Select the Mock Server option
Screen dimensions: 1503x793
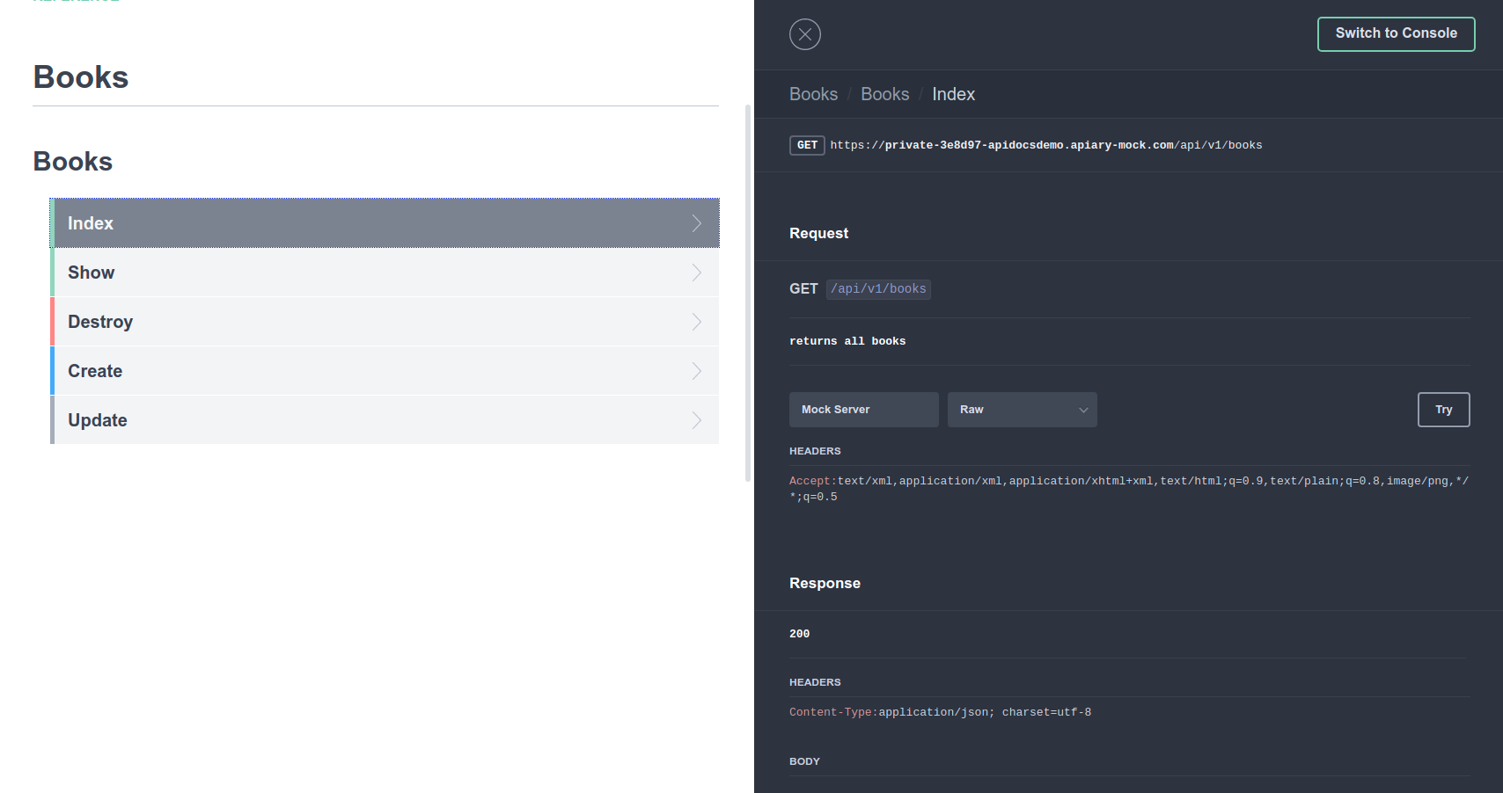(863, 410)
